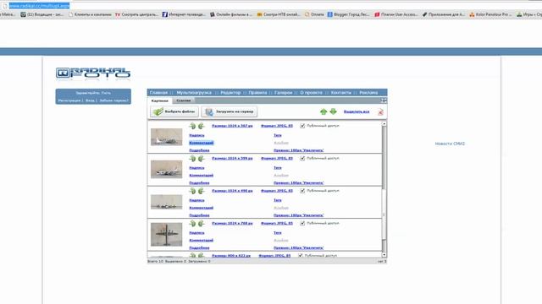Click the Radikal Foto logo

pos(93,73)
